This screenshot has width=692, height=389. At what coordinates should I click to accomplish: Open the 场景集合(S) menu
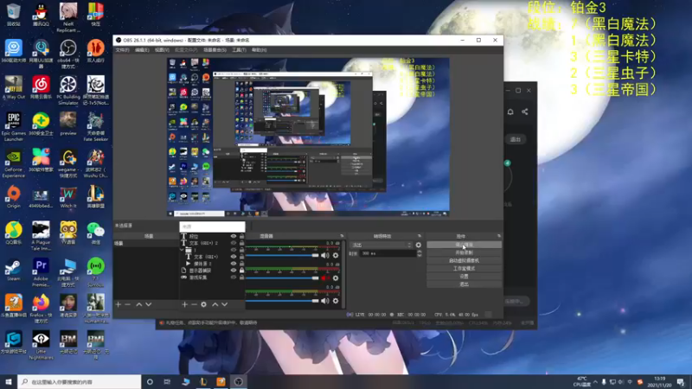coord(215,50)
